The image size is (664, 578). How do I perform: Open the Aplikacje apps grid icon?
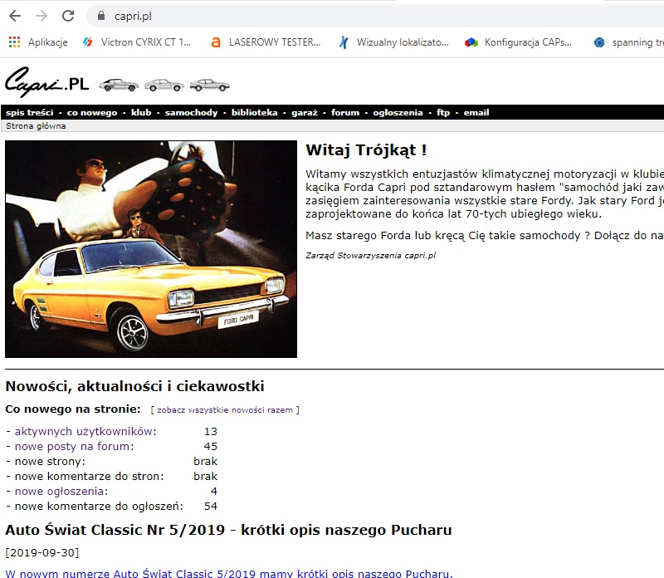pos(14,42)
